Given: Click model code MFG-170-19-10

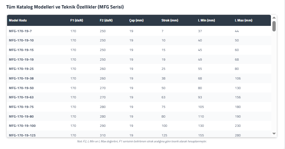Looking at the screenshot, I should pyautogui.click(x=21, y=40).
